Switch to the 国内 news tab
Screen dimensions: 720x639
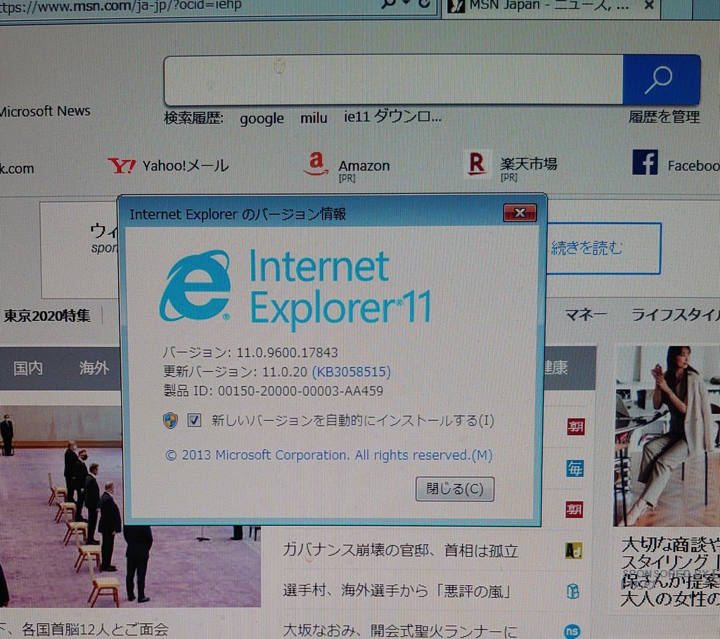(x=28, y=368)
